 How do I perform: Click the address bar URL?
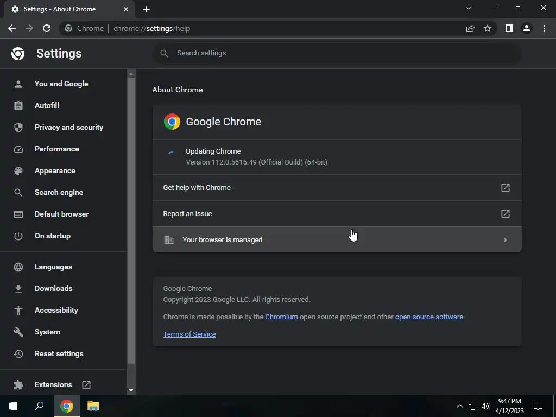click(151, 28)
